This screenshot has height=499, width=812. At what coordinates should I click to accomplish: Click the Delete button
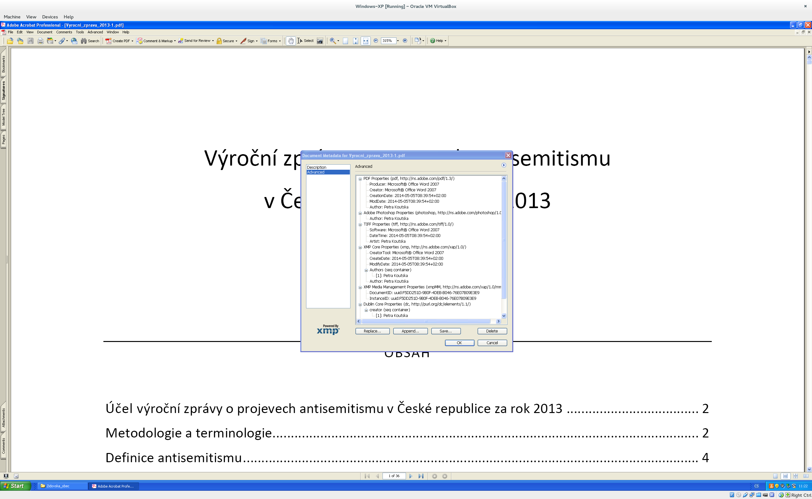[x=492, y=331]
